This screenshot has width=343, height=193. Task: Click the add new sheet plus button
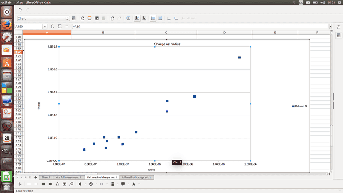[36, 177]
